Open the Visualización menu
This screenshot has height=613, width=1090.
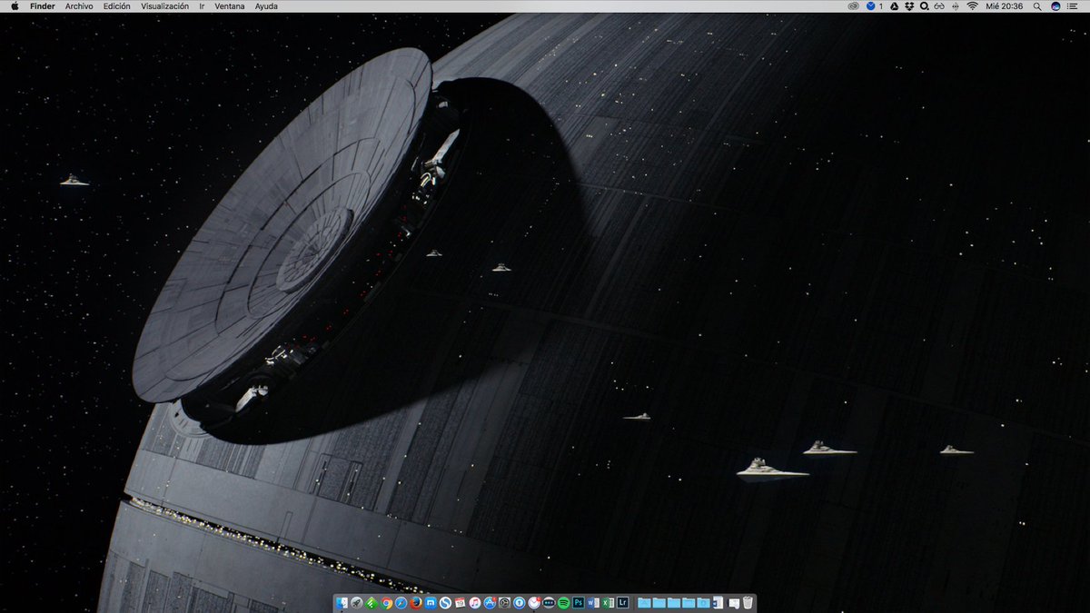point(165,6)
